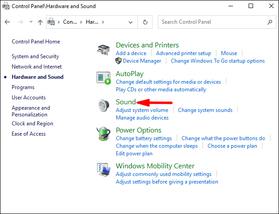Click the Power Options battery icon
279x214 pixels.
point(104,134)
